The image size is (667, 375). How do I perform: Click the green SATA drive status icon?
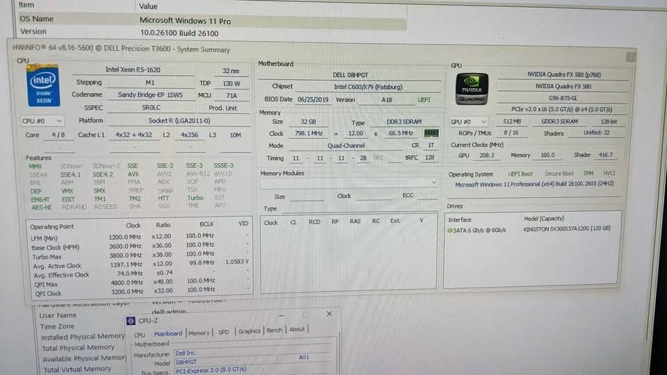(x=450, y=229)
